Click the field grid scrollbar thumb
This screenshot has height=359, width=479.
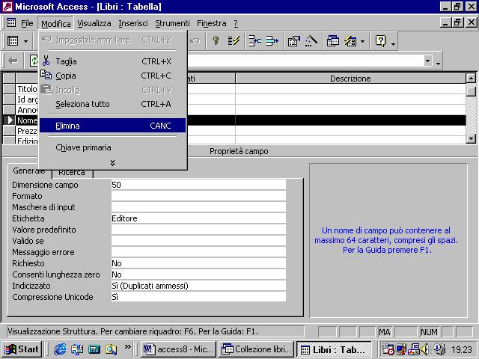(x=471, y=90)
